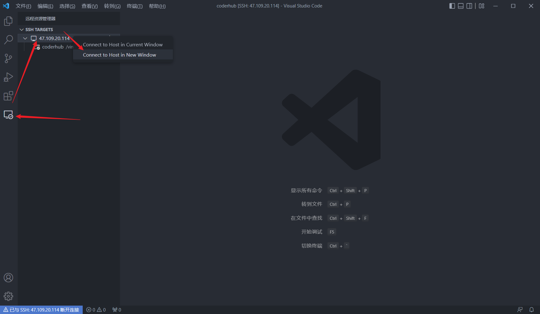Open the Search view icon
This screenshot has height=314, width=540.
(8, 40)
